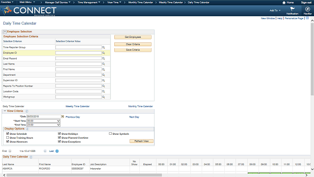This screenshot has width=314, height=177.
Task: Open the Notification flag icon
Action: [x=292, y=9]
